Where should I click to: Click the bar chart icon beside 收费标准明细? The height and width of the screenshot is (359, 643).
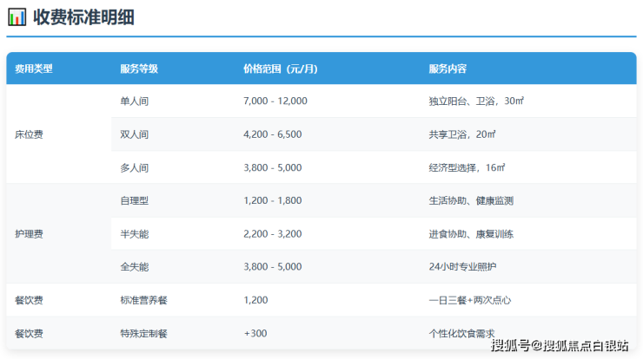17,17
